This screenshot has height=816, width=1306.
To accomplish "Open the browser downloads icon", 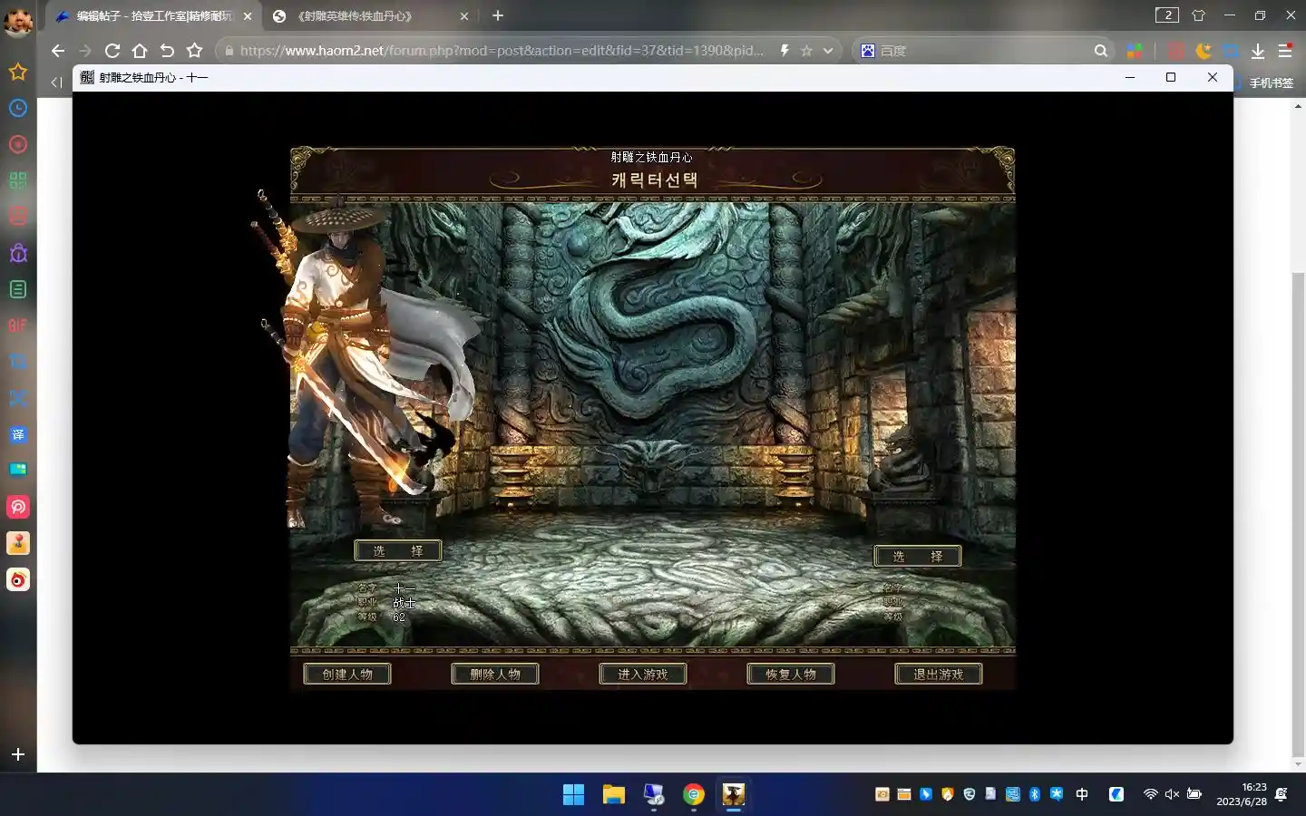I will click(1258, 51).
